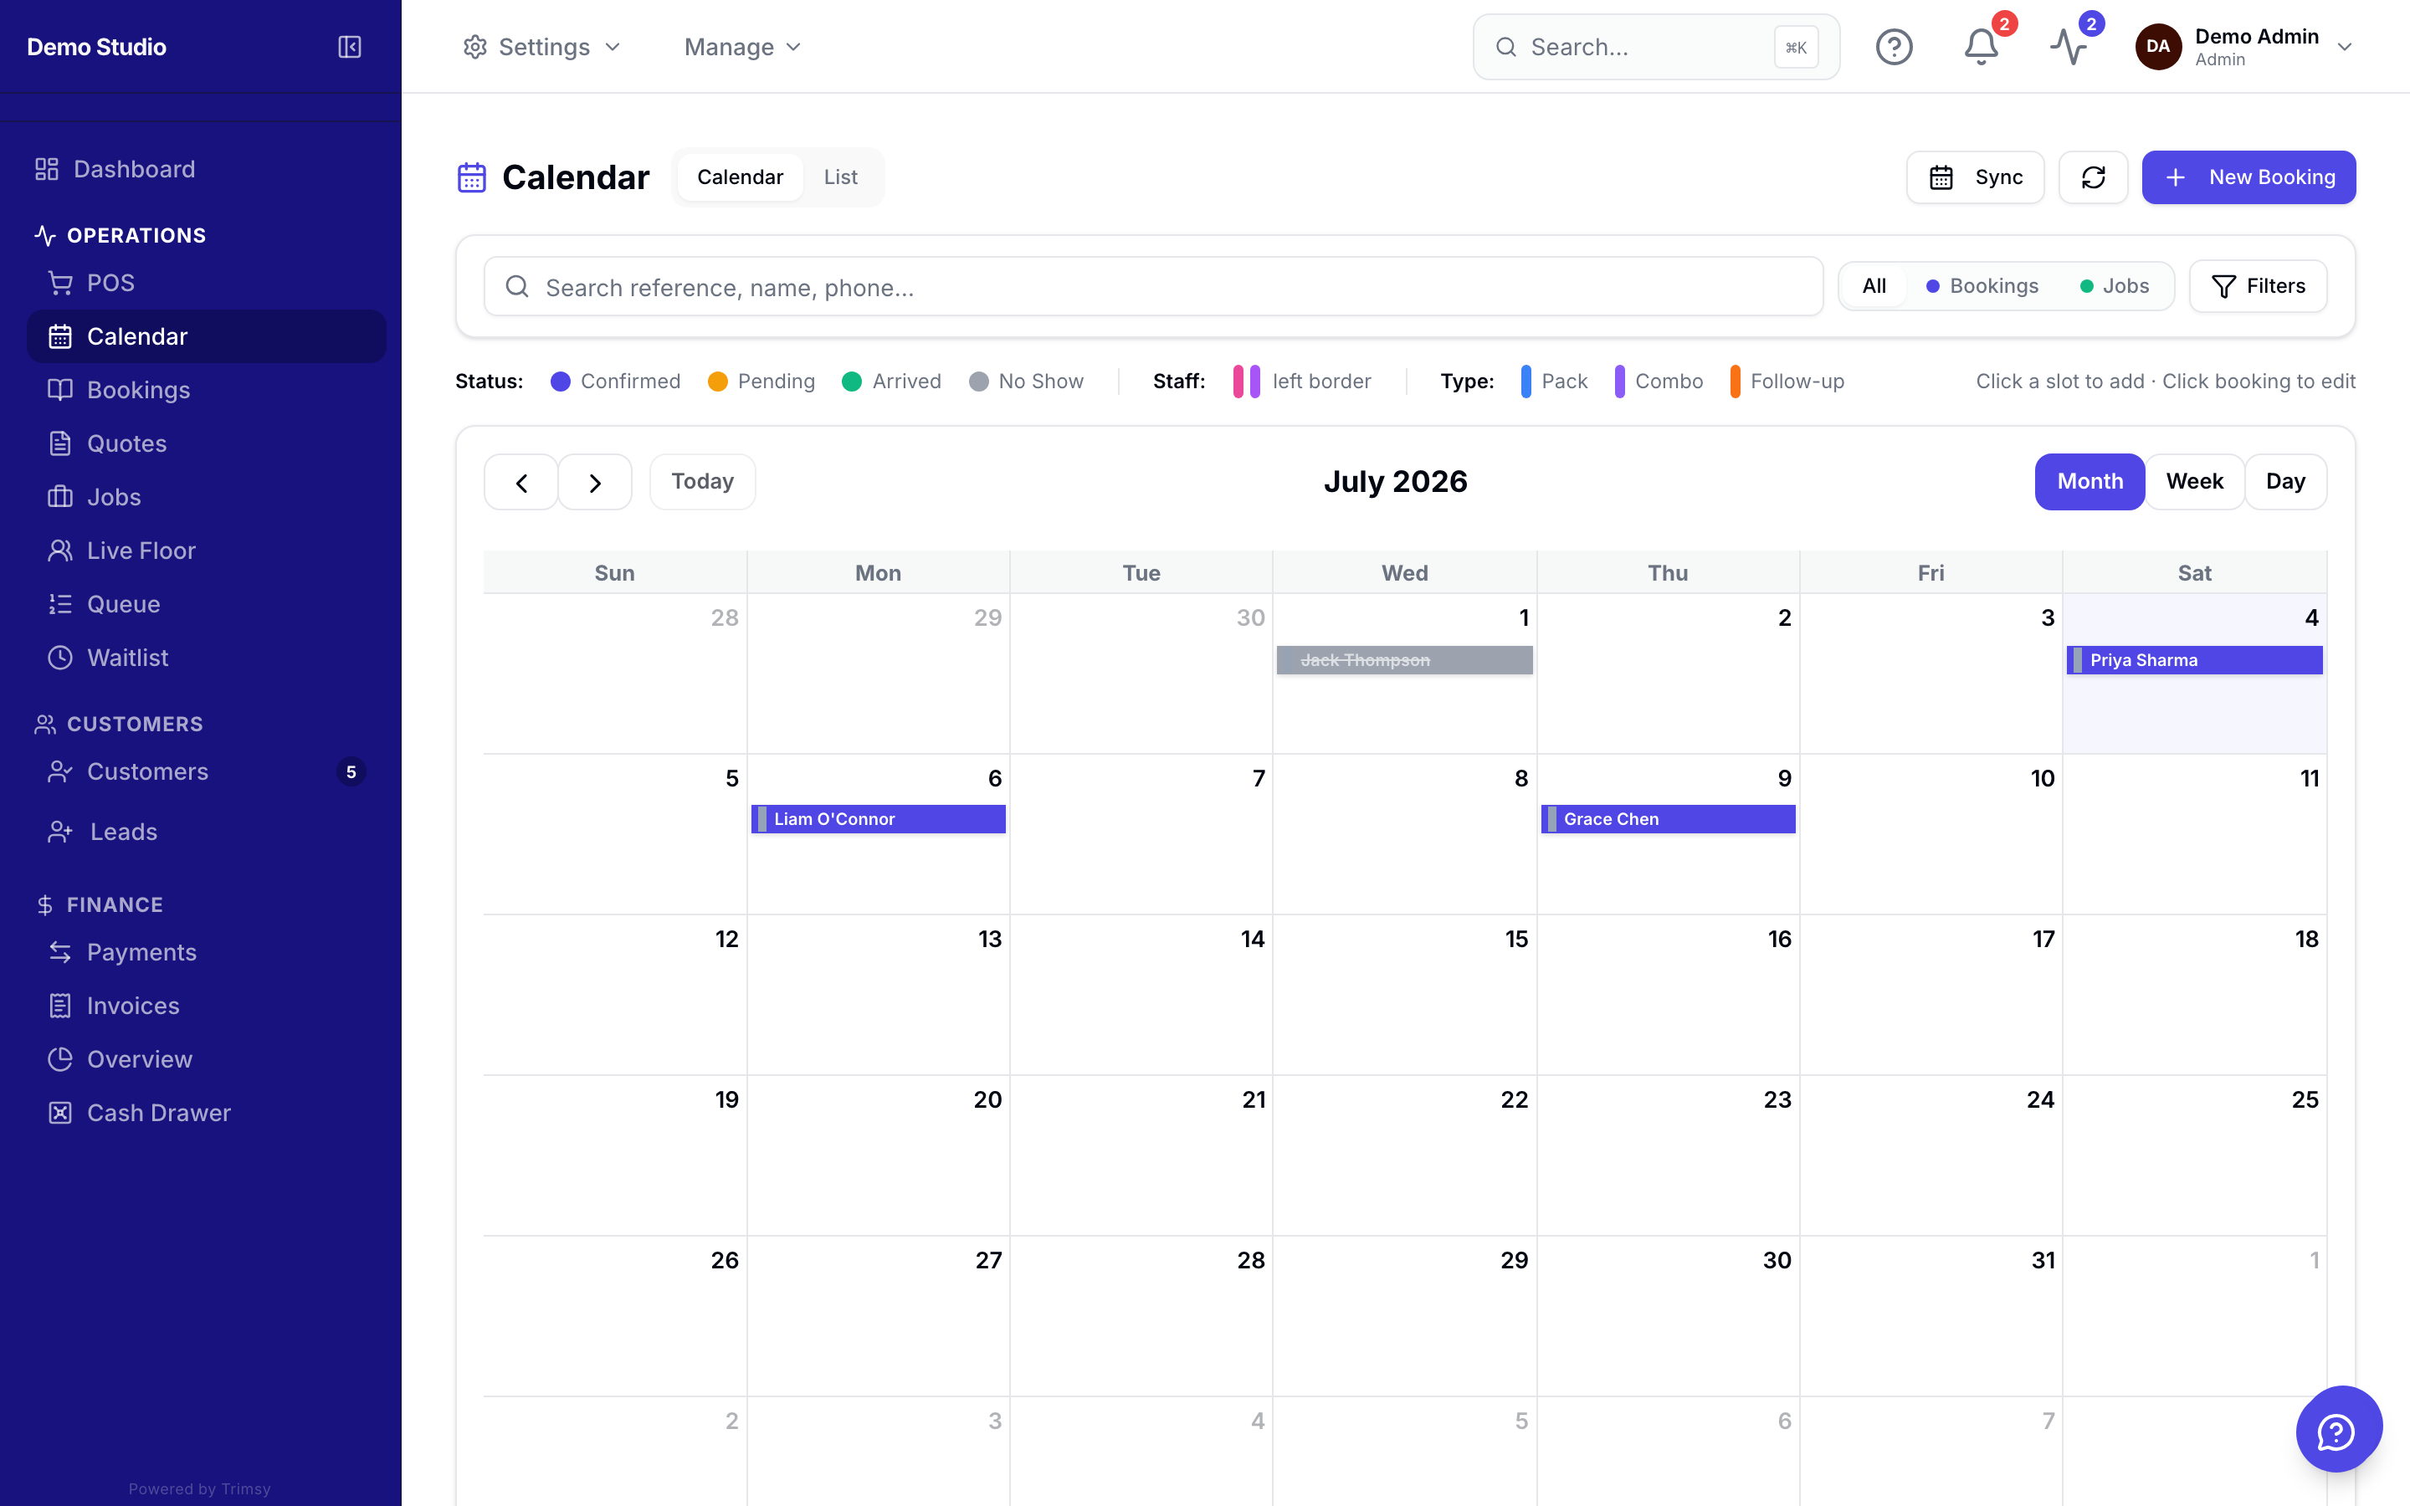The width and height of the screenshot is (2410, 1506).
Task: Open POS from the sidebar
Action: [206, 283]
